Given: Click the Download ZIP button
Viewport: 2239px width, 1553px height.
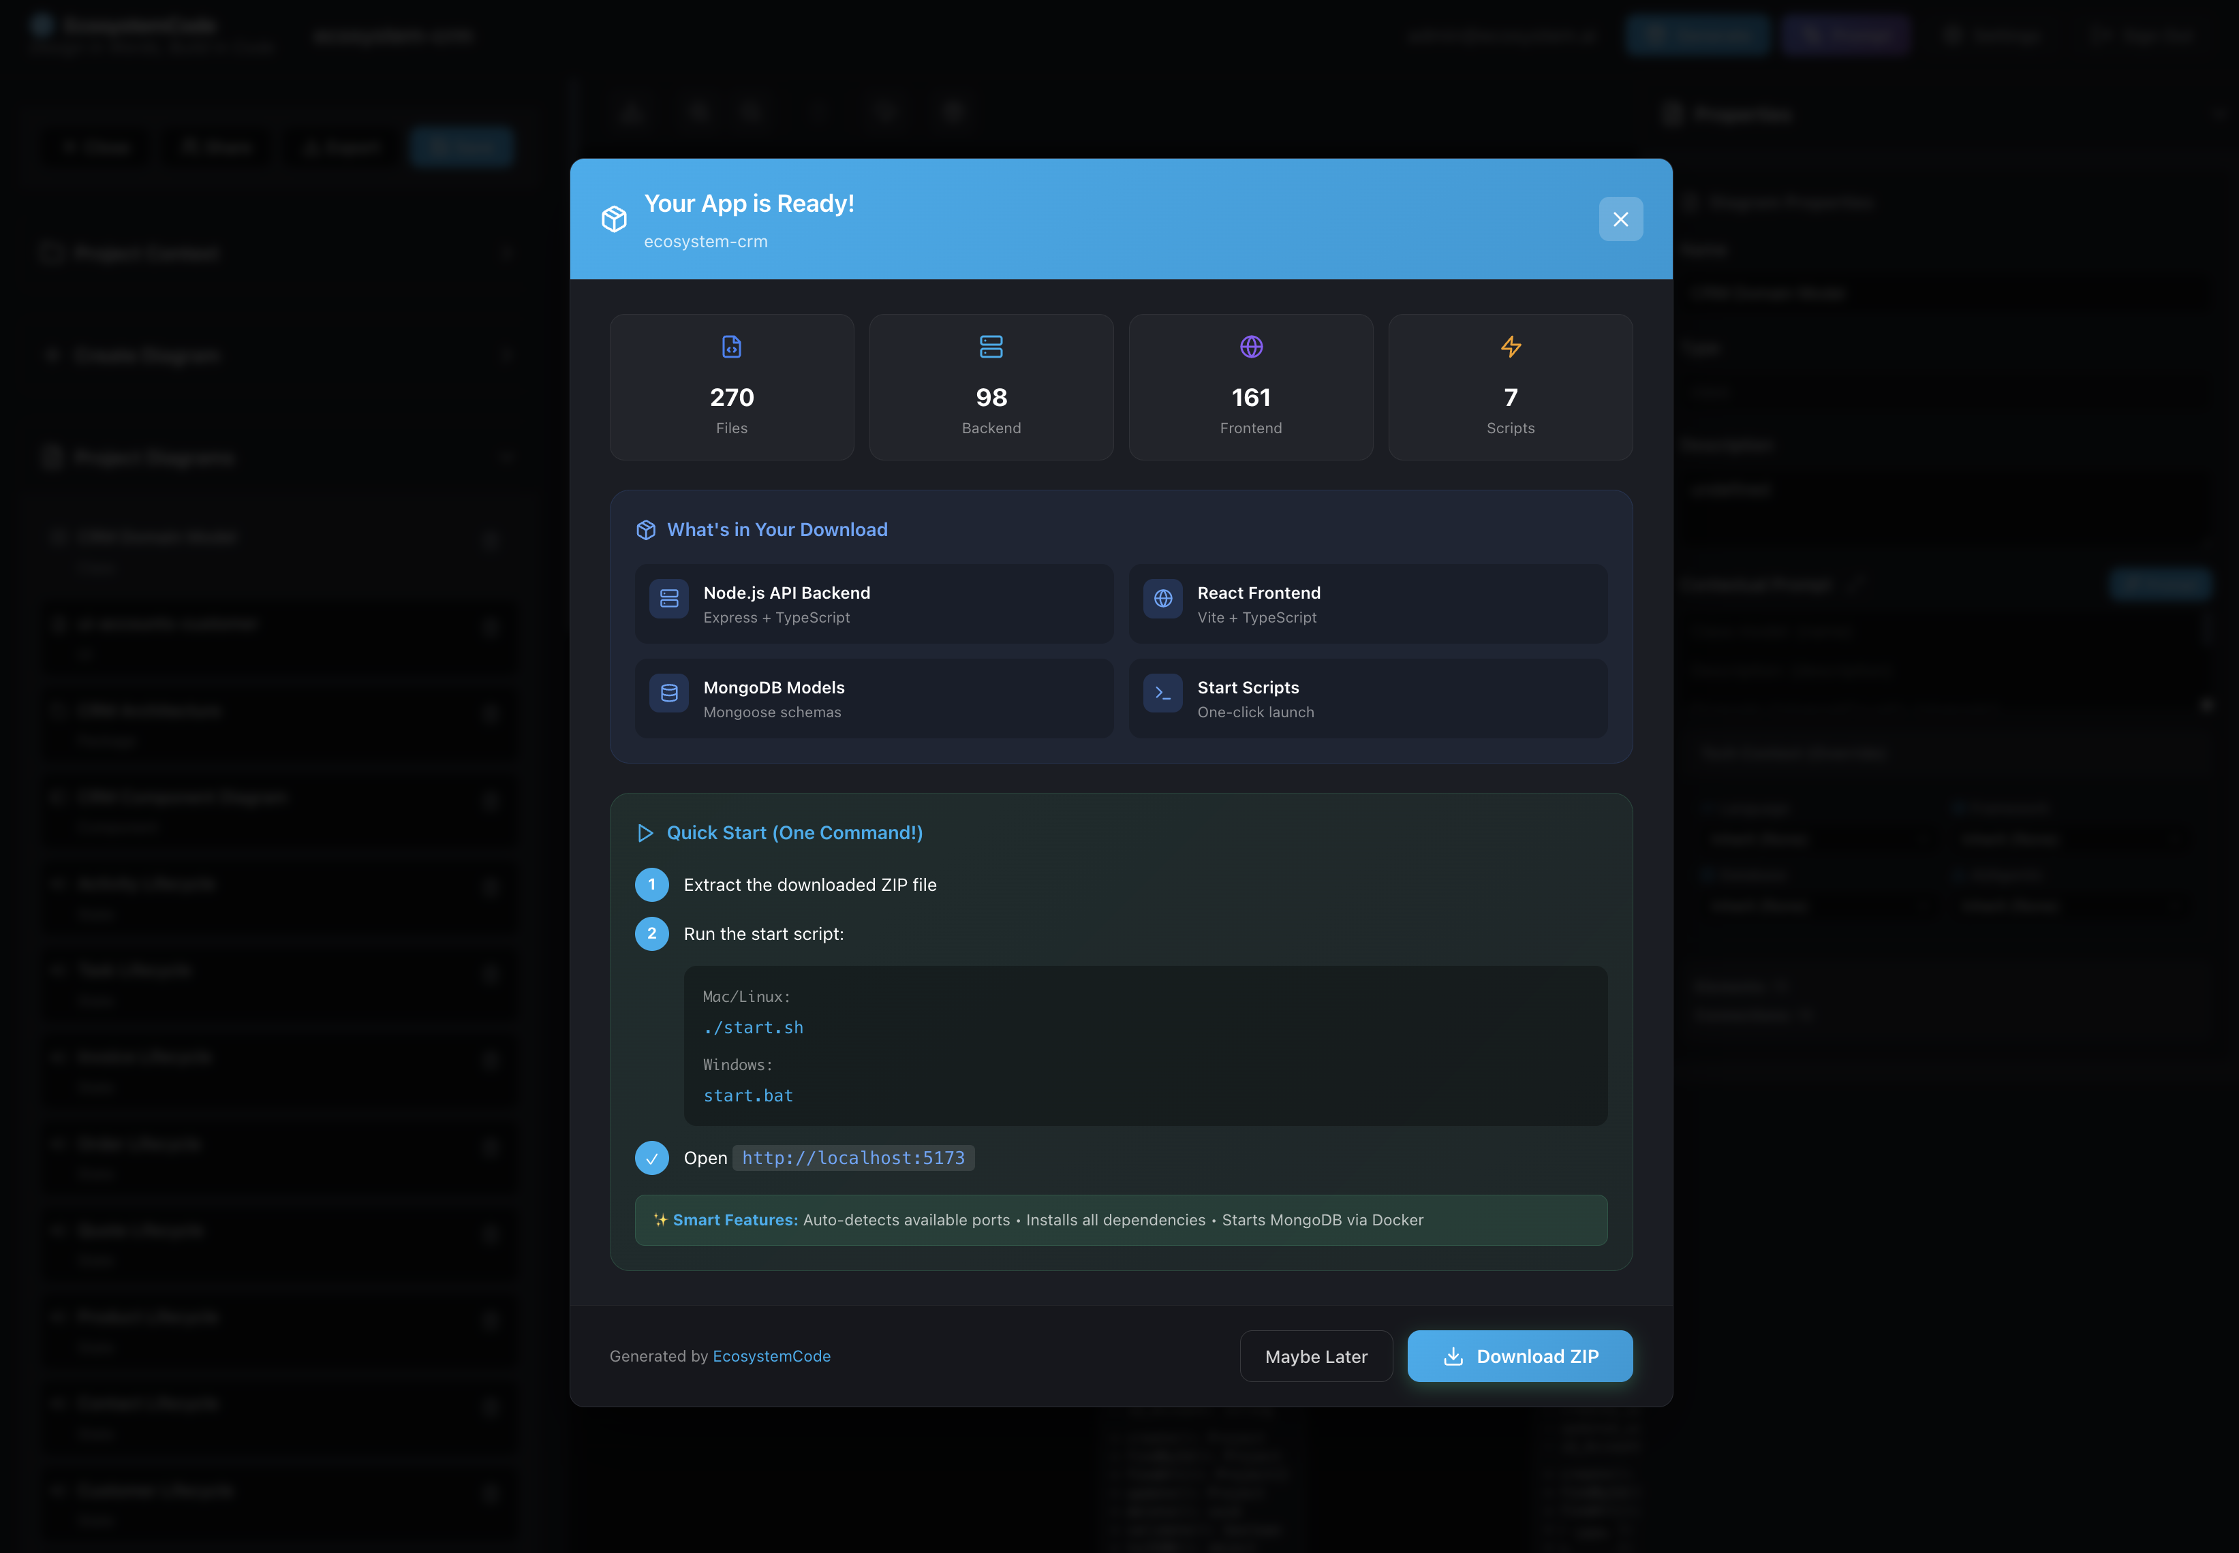Looking at the screenshot, I should tap(1519, 1356).
